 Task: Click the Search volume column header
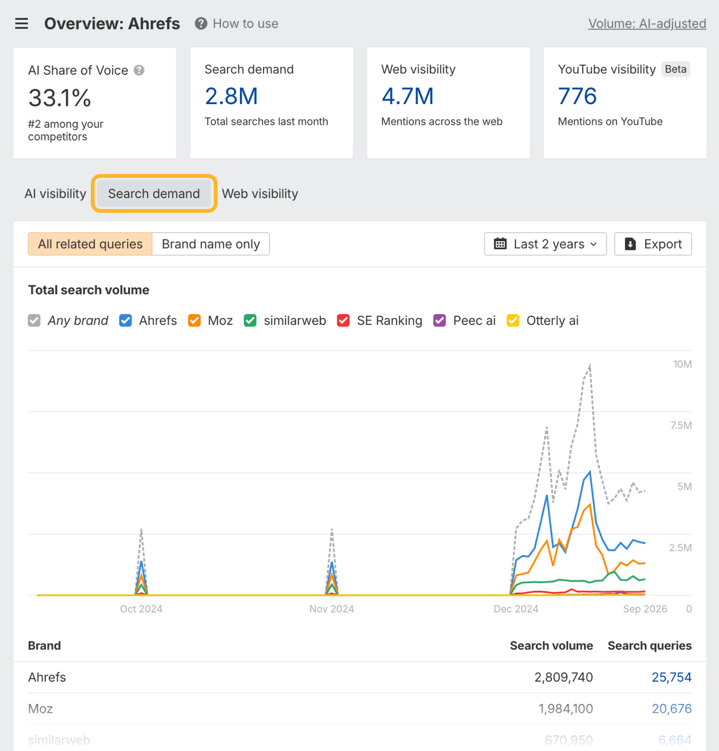(551, 646)
